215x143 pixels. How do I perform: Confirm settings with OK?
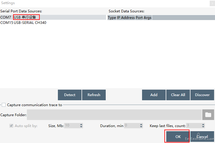click(178, 137)
